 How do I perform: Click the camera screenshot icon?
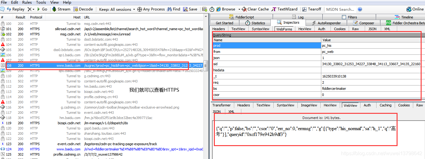click(204, 9)
